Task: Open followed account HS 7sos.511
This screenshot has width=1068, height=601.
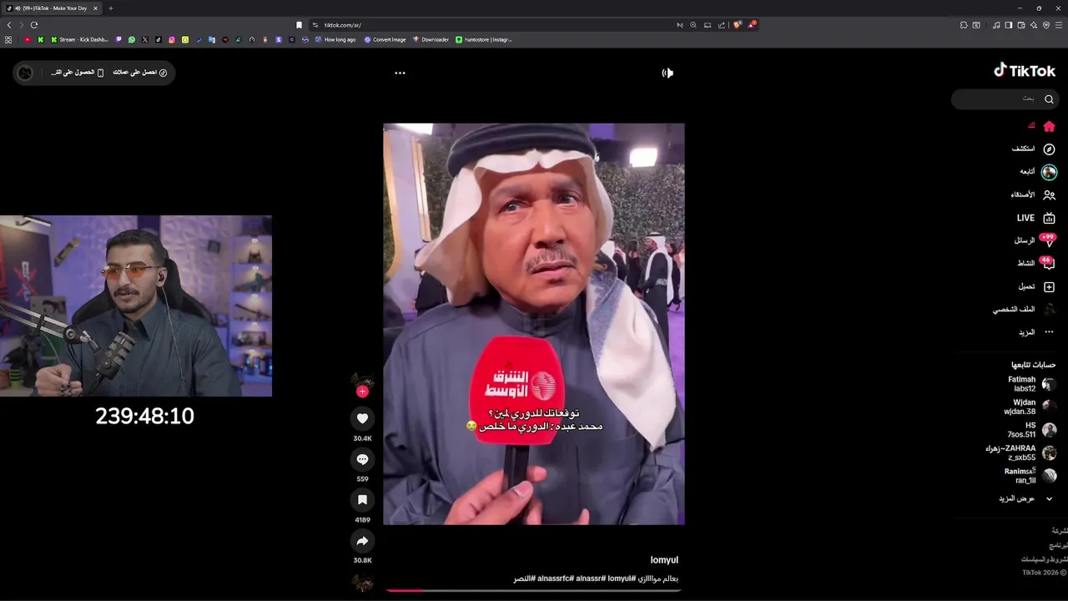Action: [1032, 430]
